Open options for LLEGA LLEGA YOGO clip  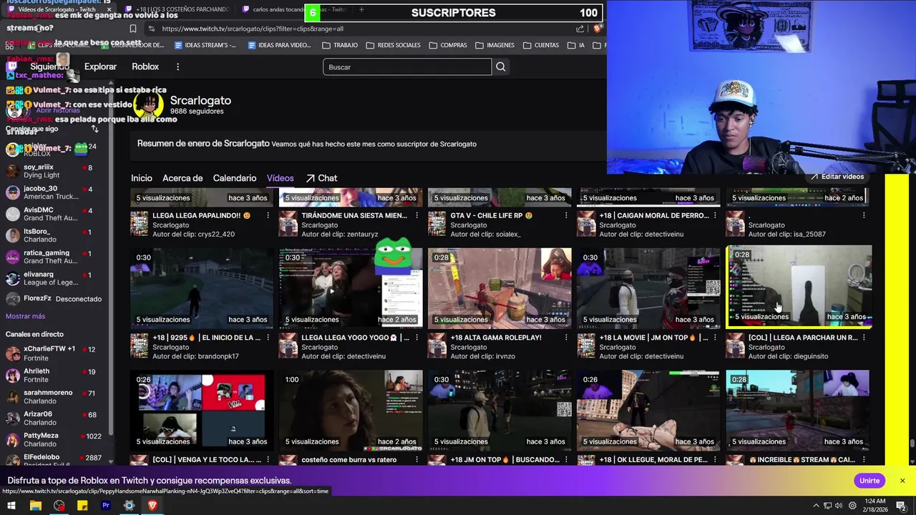(x=416, y=338)
